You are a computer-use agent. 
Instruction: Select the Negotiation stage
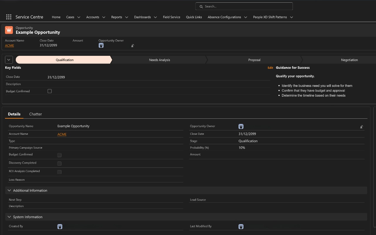point(339,60)
